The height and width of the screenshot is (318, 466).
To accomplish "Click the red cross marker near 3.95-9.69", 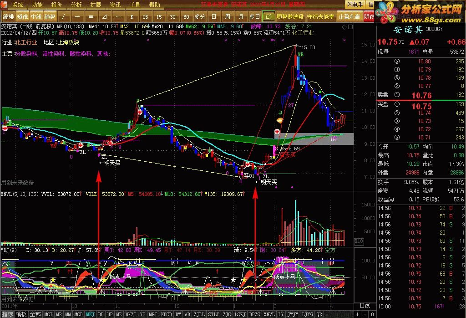I will (x=277, y=132).
